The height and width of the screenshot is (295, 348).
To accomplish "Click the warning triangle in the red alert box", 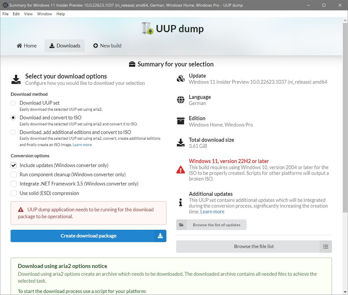I will point(21,209).
